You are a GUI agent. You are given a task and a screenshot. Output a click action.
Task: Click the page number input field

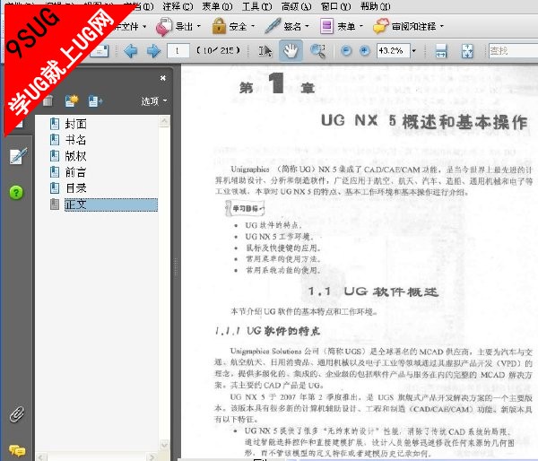tap(178, 51)
